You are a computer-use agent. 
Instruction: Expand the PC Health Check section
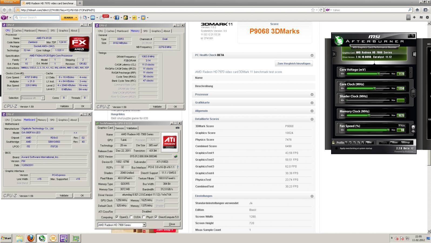pyautogui.click(x=312, y=55)
